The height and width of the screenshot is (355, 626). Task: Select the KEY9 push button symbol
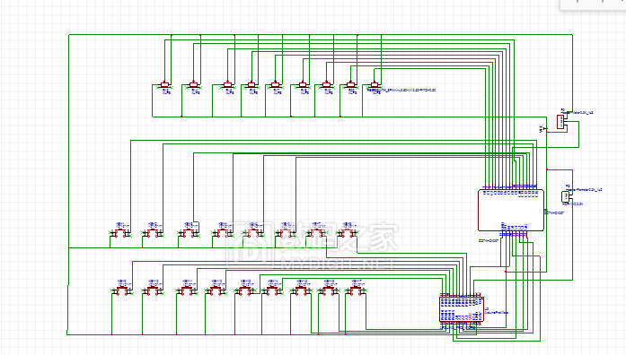pos(122,291)
